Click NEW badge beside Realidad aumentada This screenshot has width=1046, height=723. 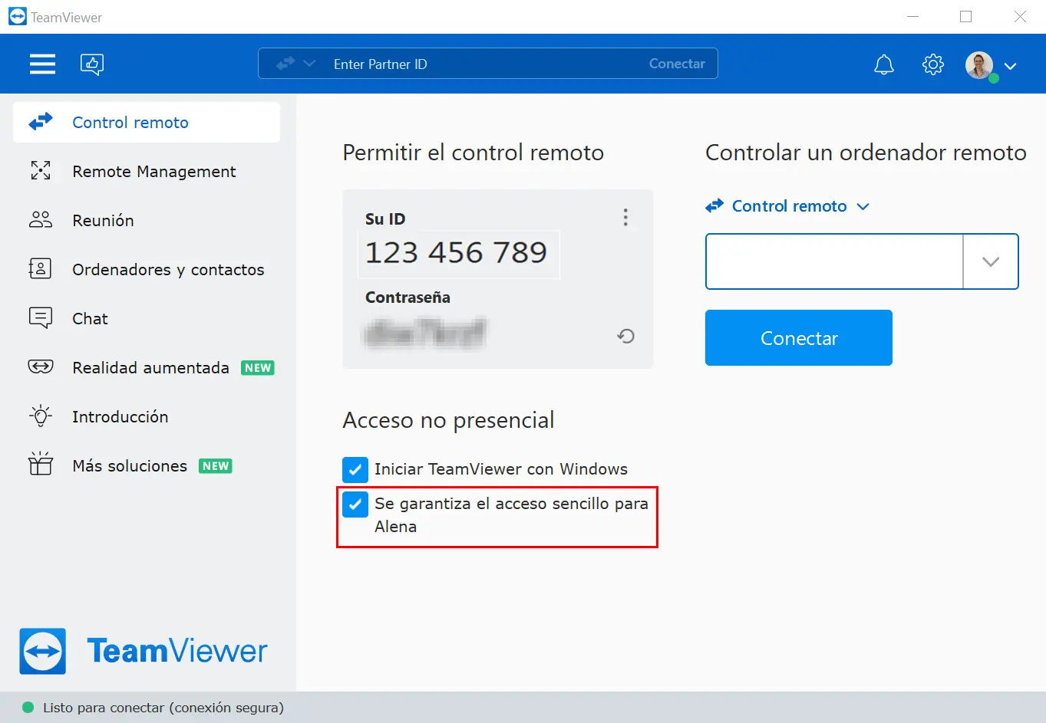click(x=258, y=368)
